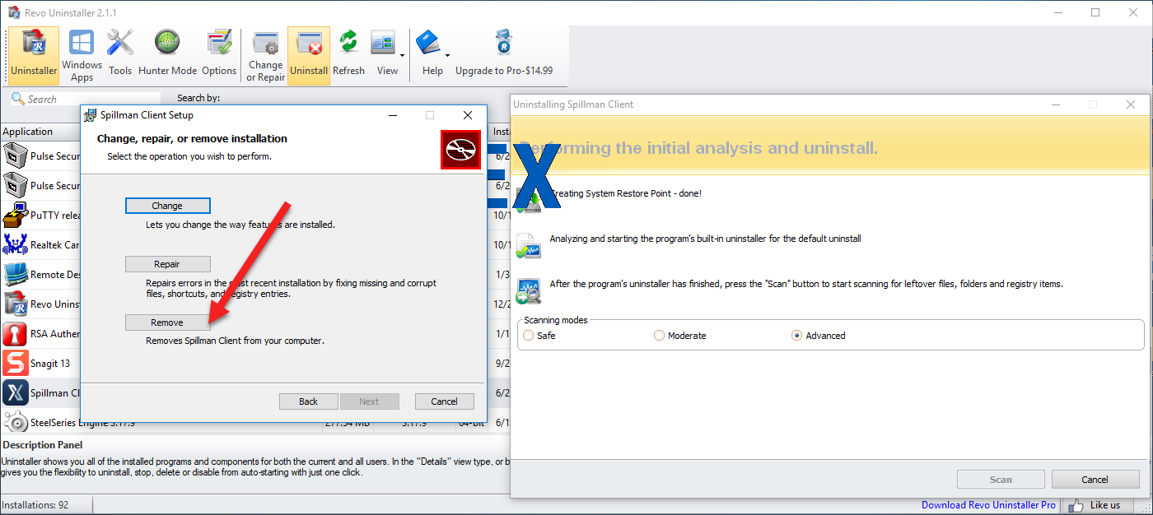Select the SteelSeries Engine program icon
This screenshot has width=1153, height=515.
(16, 423)
